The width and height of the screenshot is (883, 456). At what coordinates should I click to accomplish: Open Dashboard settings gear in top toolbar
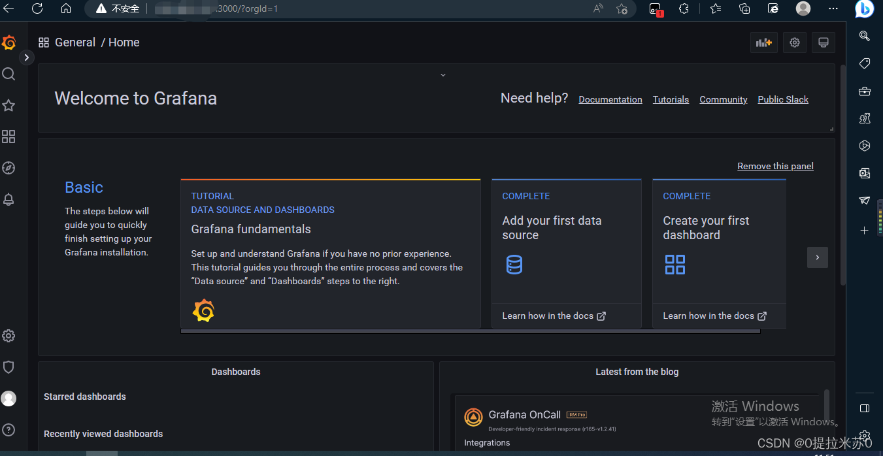point(794,42)
